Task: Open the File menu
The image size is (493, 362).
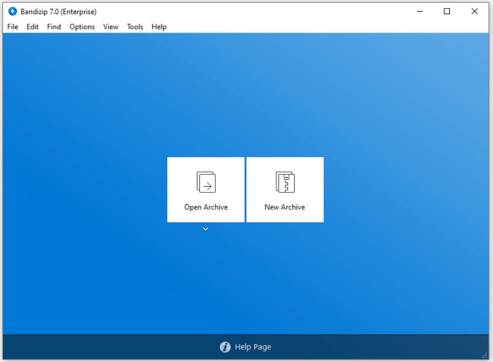Action: pyautogui.click(x=13, y=27)
